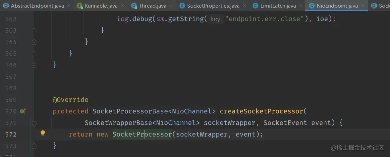Click the SocketEvent parameter type
Screen dimensions: 390x157
click(x=285, y=123)
